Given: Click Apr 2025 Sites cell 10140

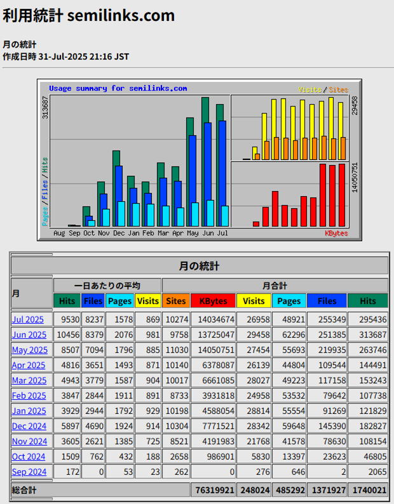Looking at the screenshot, I should pyautogui.click(x=176, y=365).
